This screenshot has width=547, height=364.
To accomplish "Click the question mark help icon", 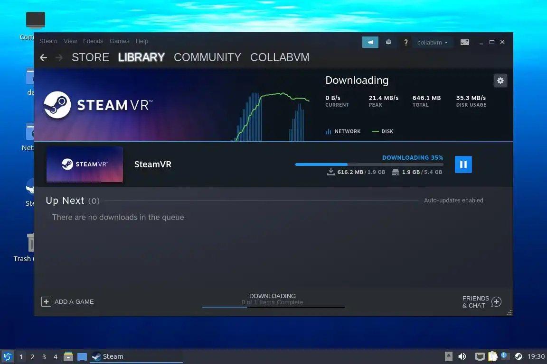I will point(406,42).
